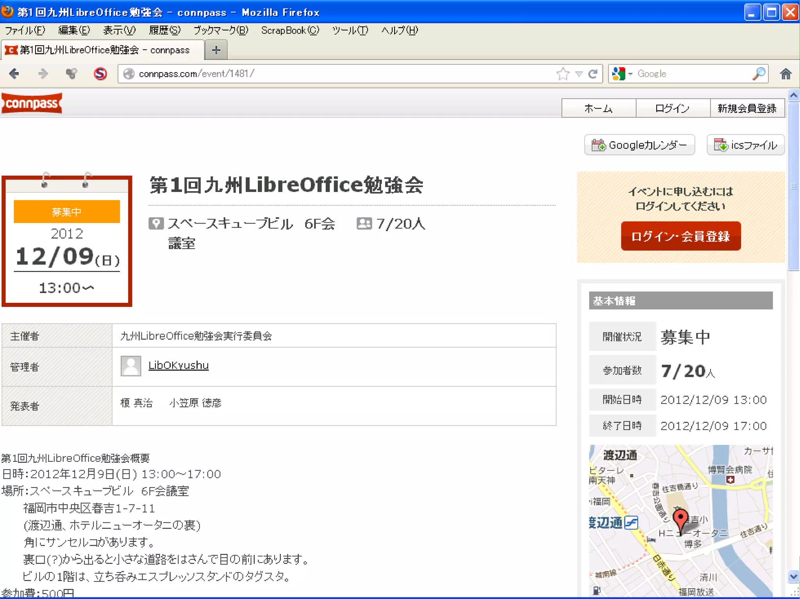
Task: Open the ScrapBook menu
Action: pos(290,30)
